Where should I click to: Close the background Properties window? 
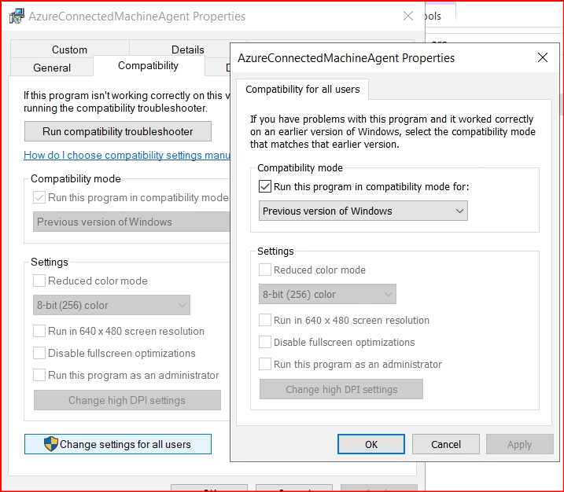click(x=408, y=16)
